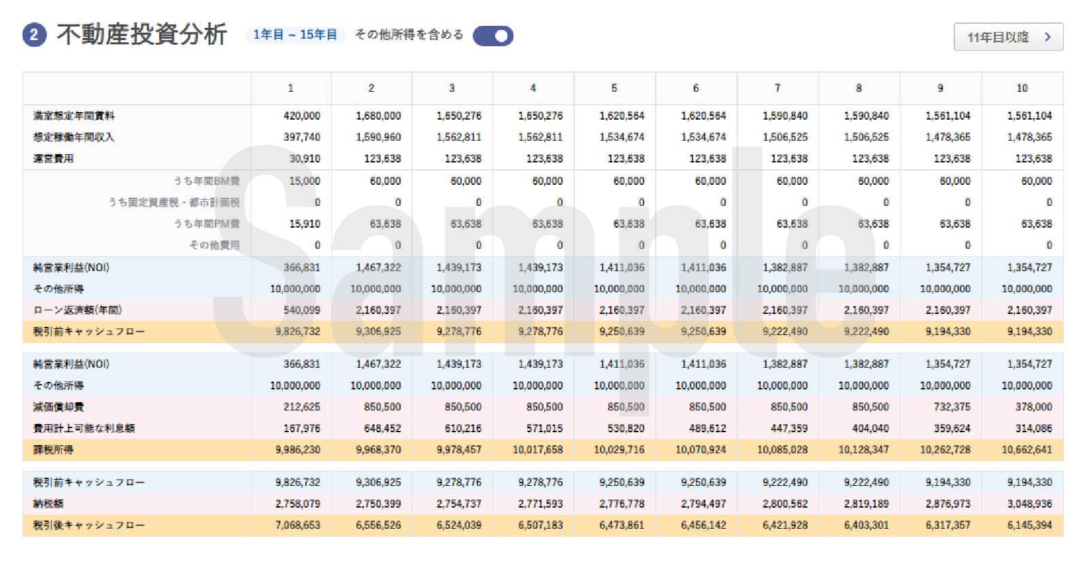Click the うち固定資産税・都市計画税 sub-row label
Viewport: 1089px width, 562px height.
[173, 203]
